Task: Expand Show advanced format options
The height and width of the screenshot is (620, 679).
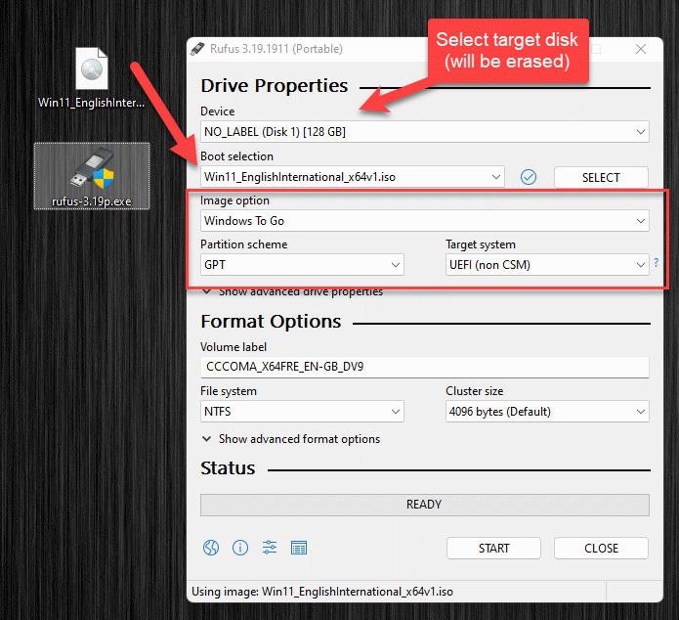Action: pyautogui.click(x=291, y=439)
